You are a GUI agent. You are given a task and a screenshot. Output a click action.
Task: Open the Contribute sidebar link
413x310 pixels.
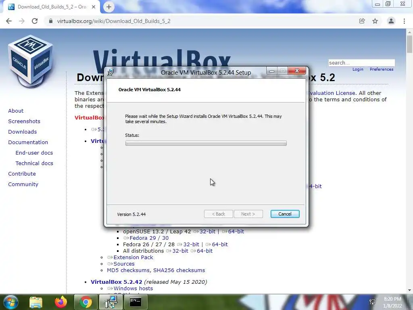click(x=22, y=174)
